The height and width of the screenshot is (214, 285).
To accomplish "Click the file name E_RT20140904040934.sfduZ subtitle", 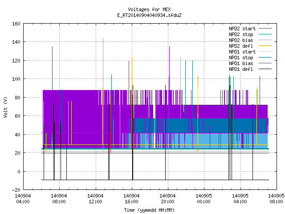I will point(149,15).
